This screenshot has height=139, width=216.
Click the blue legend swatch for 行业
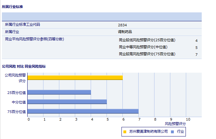172,131
